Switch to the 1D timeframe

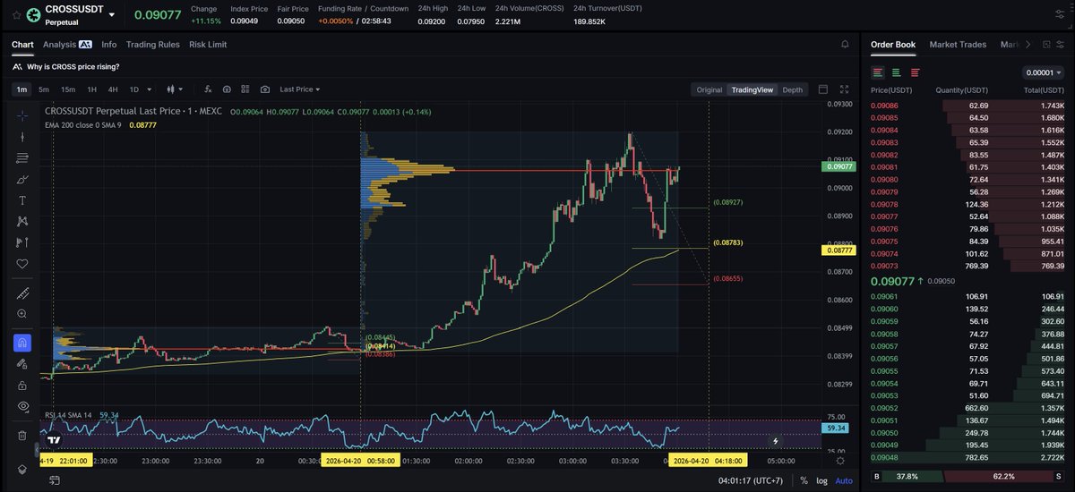[x=133, y=89]
